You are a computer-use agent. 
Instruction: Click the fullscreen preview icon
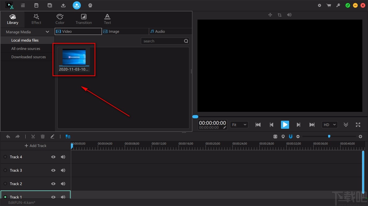358,125
